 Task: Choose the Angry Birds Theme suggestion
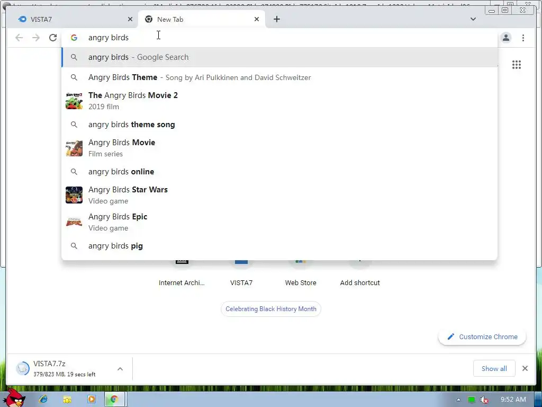pos(279,77)
